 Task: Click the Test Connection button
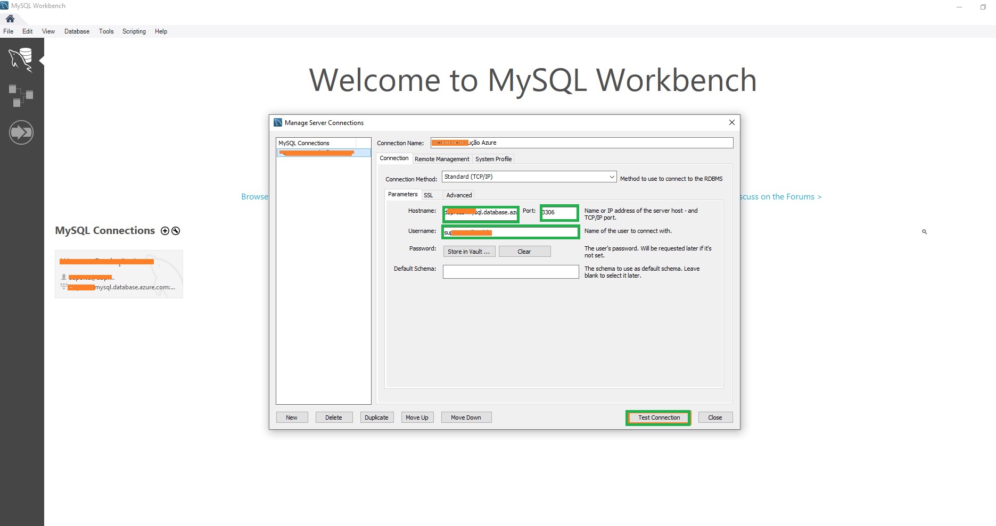pyautogui.click(x=658, y=418)
